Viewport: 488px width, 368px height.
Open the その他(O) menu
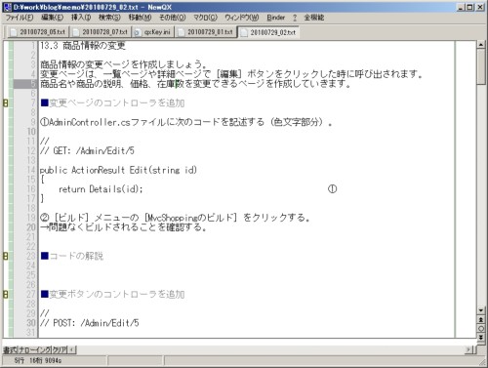(173, 18)
